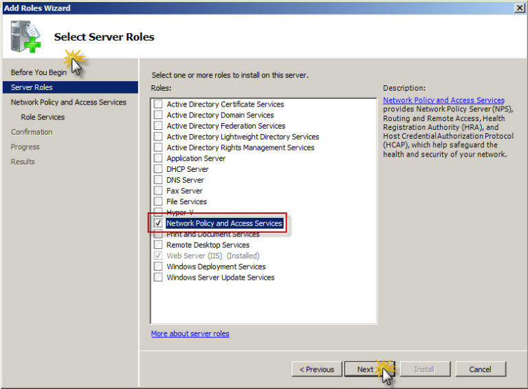Enable Windows Server Update Services checkbox
Image resolution: width=528 pixels, height=389 pixels.
[x=158, y=278]
